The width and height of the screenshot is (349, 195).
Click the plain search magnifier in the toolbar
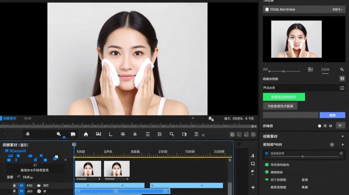click(172, 134)
